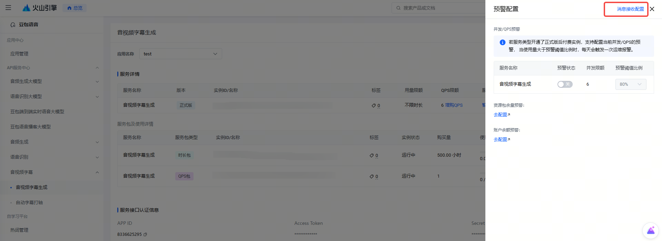Image resolution: width=662 pixels, height=241 pixels.
Task: Click the info icon in alert notice
Action: pos(503,42)
